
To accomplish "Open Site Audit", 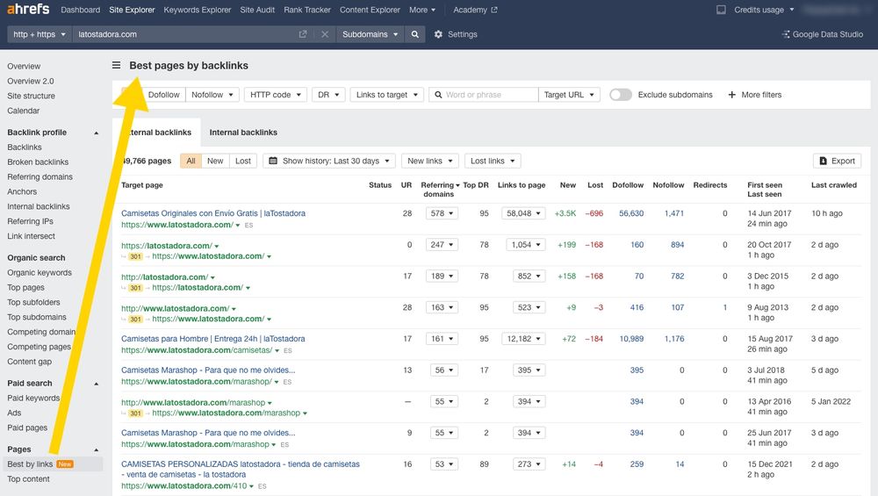I will 257,10.
